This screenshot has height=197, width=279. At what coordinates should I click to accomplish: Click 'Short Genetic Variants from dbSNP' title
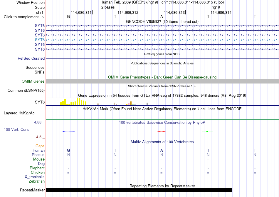point(162,86)
